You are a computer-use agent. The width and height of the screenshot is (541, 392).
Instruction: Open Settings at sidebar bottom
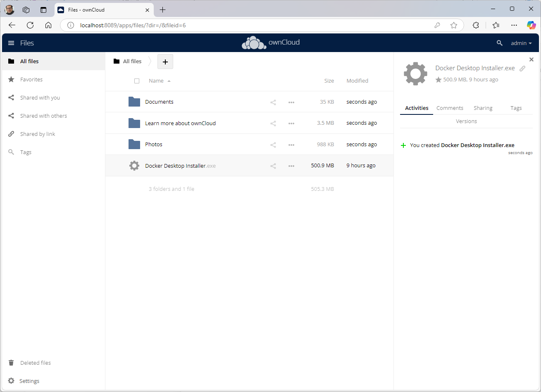(x=54, y=381)
